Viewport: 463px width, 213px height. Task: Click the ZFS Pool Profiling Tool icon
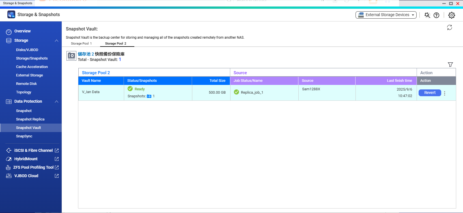8,167
